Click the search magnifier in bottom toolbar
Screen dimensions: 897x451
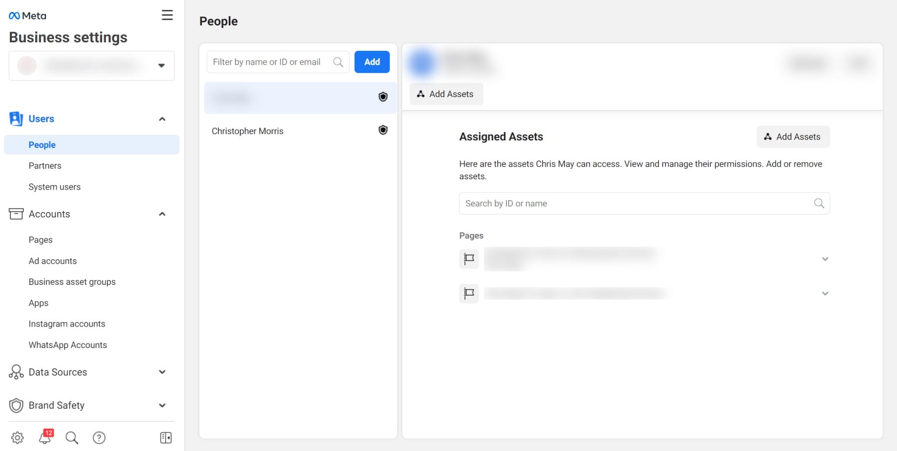(x=72, y=438)
